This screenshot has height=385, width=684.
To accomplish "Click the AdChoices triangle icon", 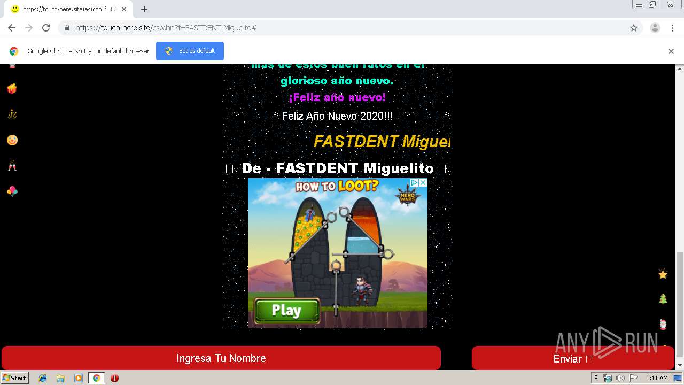I will coord(414,182).
